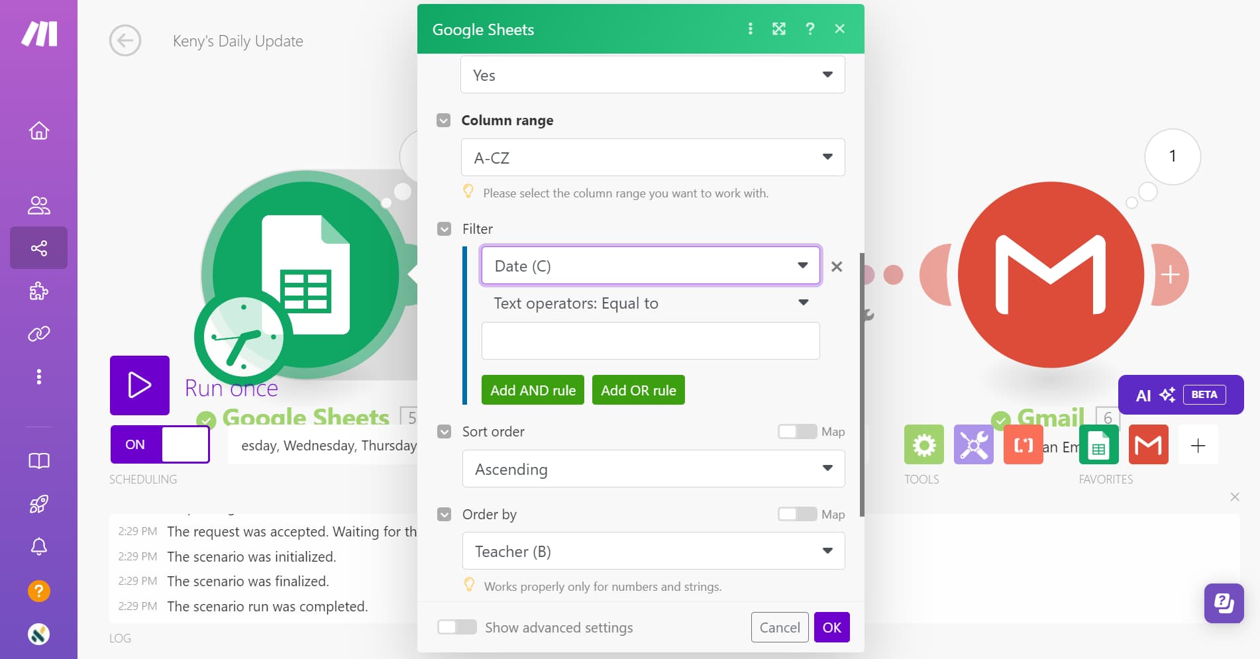Expand the Google Sheets dialog to fullscreen

tap(779, 28)
